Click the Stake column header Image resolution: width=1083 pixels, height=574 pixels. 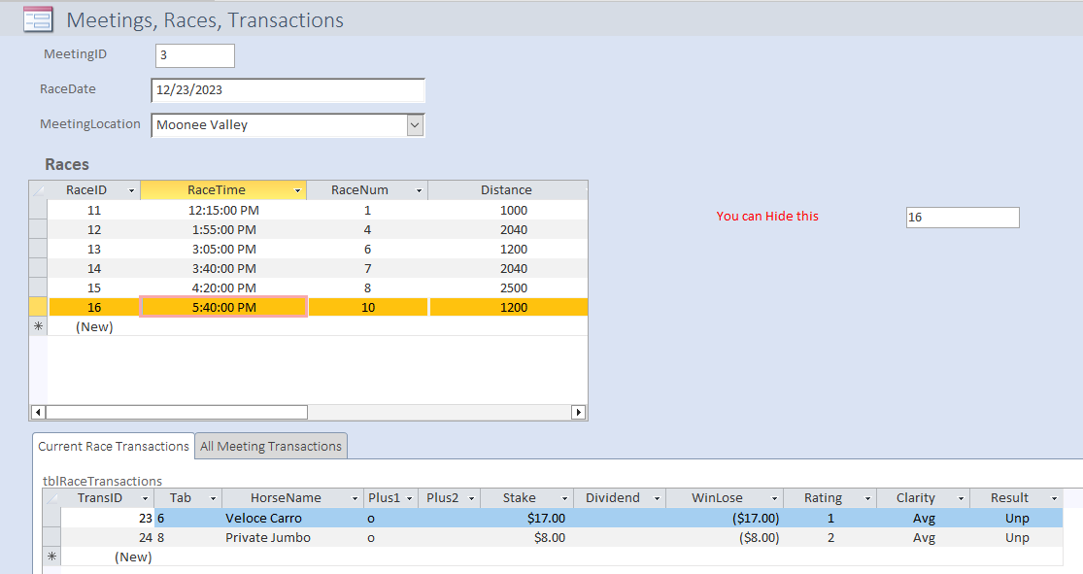[526, 498]
